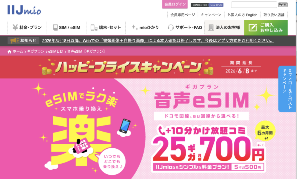Click the sparkle icon for mioひかり
Screen dimensions: 297x179
(135, 27)
